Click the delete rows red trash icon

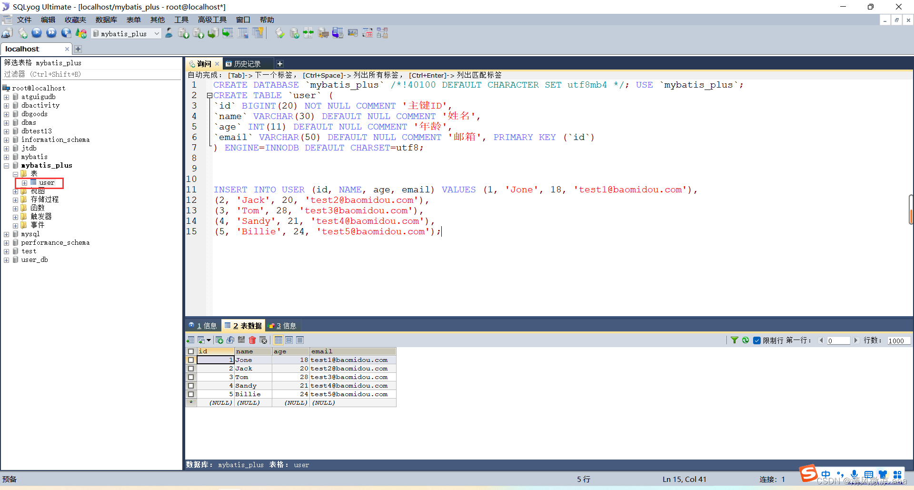tap(252, 340)
